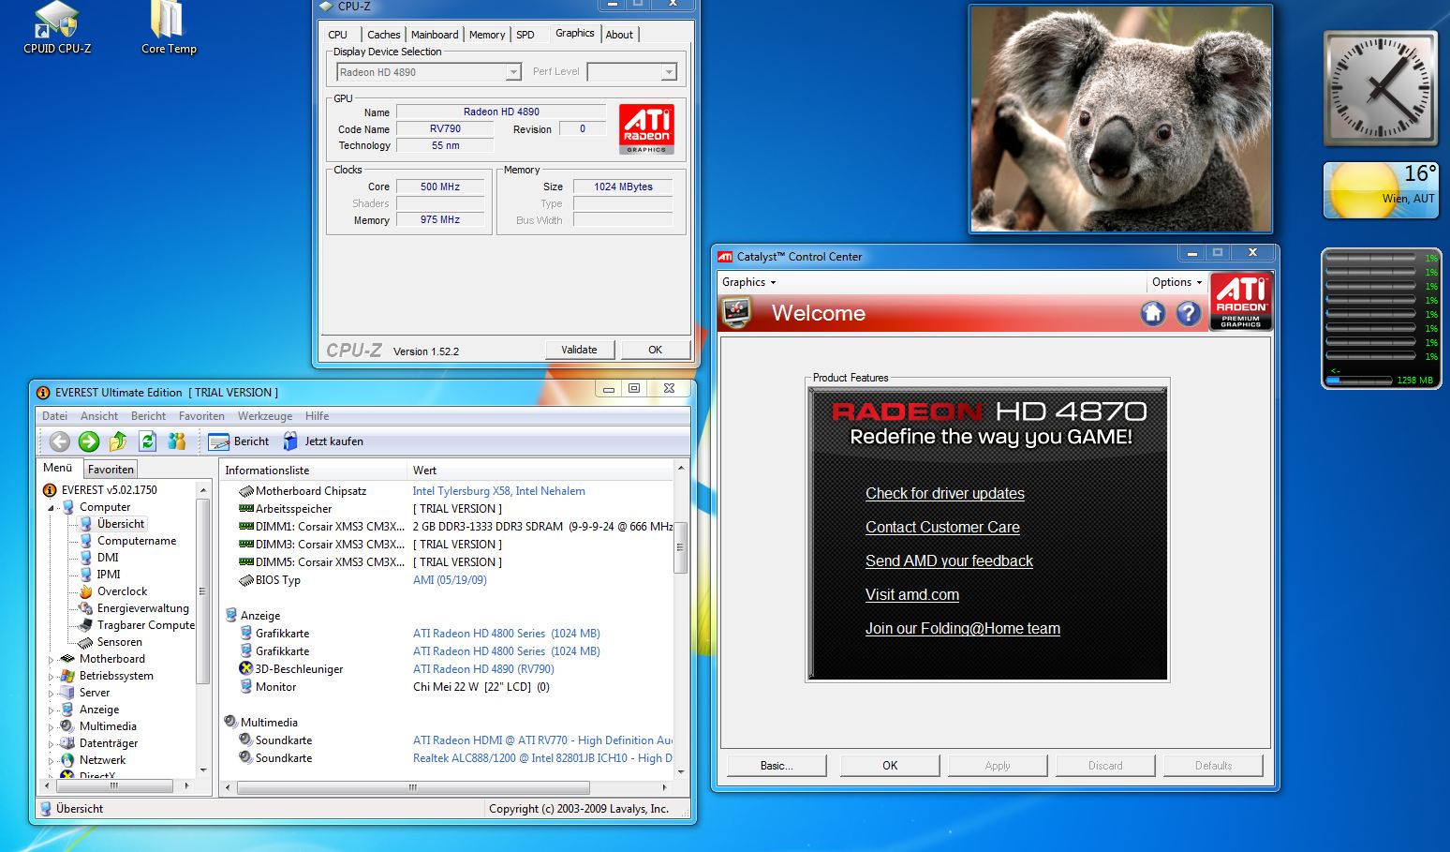Viewport: 1450px width, 852px height.
Task: Click the Bericht report toolbar button
Action: pos(239,441)
